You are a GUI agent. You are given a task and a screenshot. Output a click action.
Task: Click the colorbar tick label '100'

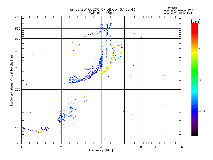pos(202,49)
